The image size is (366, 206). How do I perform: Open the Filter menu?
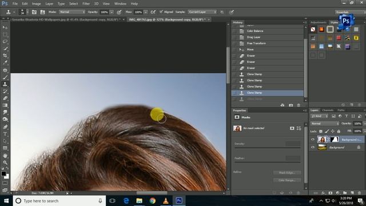86,4
